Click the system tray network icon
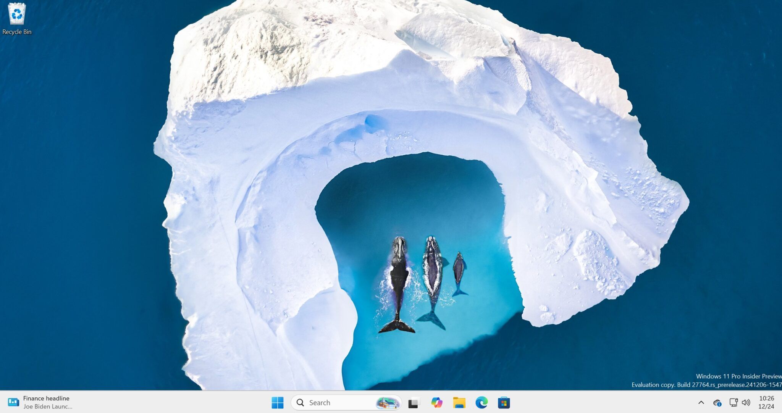Screen dimensions: 782x413 pos(735,403)
